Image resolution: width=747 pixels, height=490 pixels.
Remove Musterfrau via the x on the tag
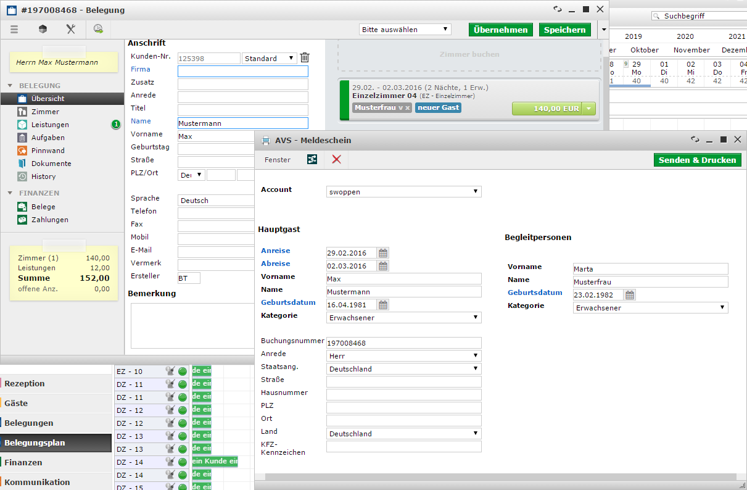click(x=407, y=108)
